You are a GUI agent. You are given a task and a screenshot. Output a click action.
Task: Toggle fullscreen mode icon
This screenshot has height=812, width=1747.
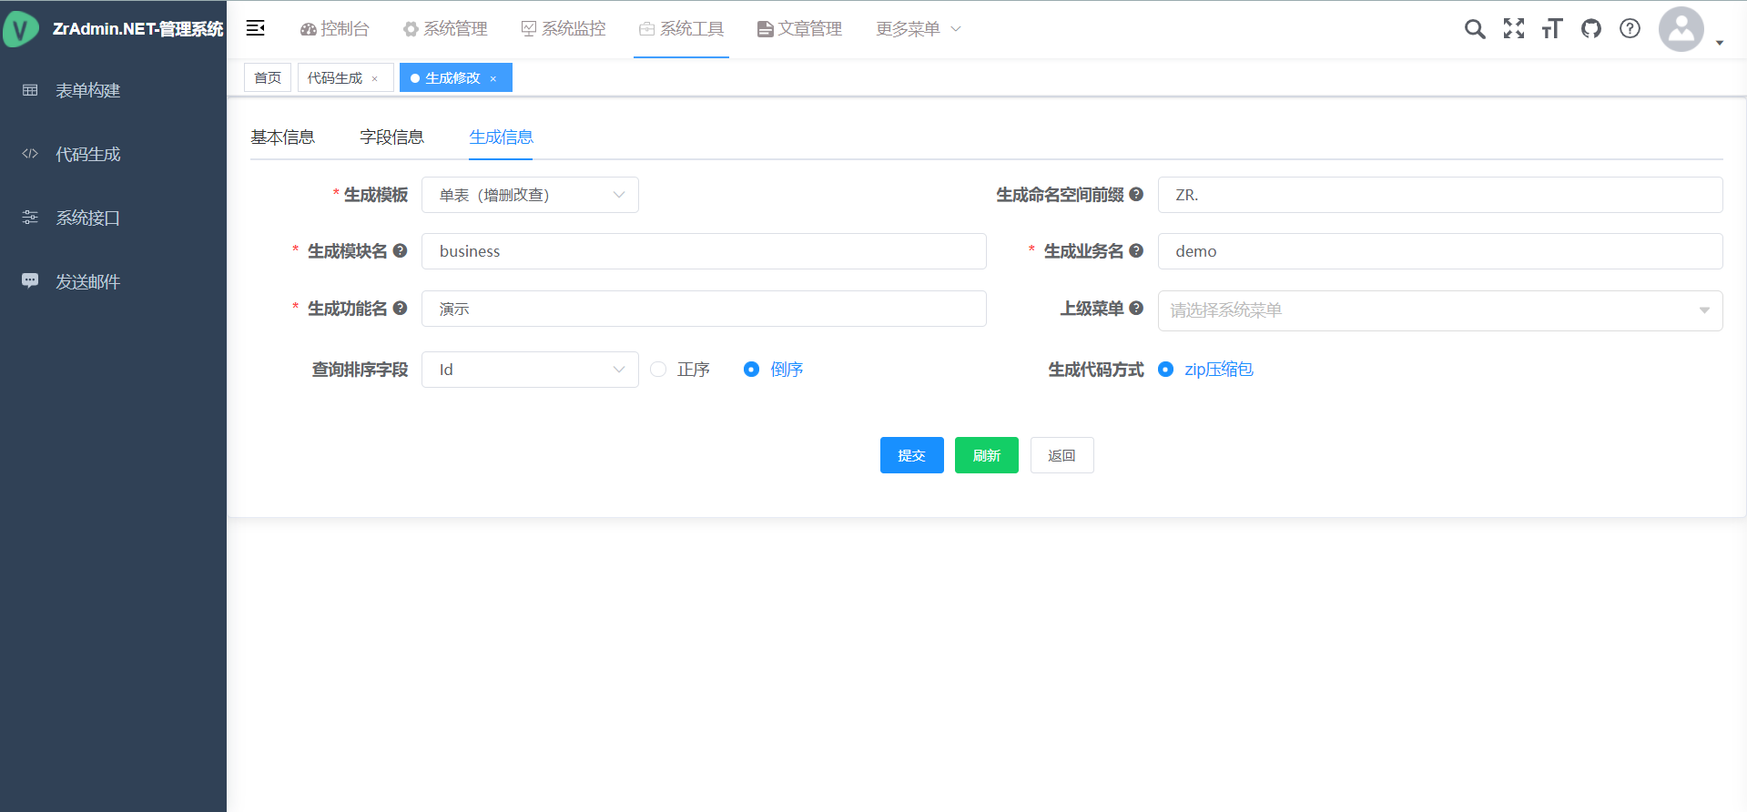tap(1513, 29)
